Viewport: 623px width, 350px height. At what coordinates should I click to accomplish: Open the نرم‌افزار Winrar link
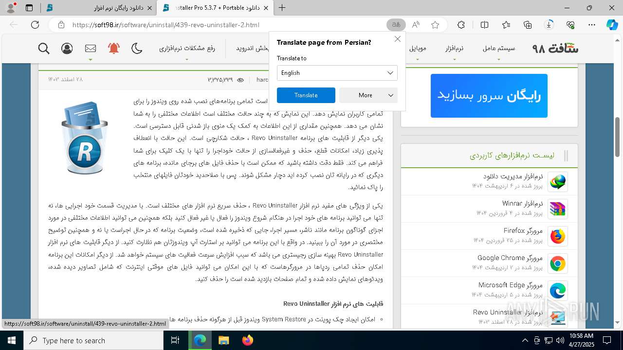point(523,204)
